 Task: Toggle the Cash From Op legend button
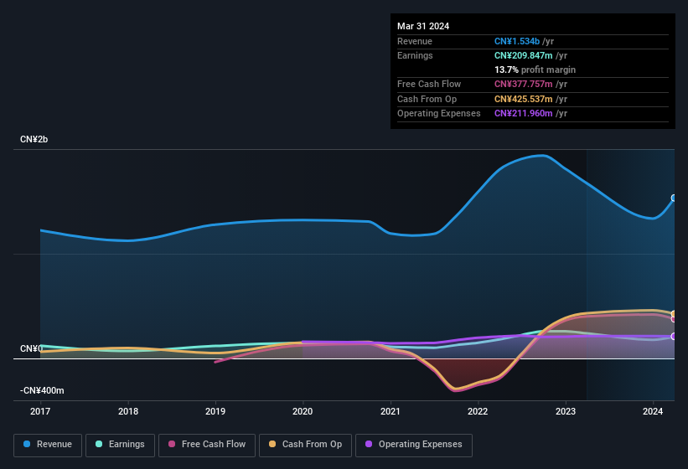(305, 445)
